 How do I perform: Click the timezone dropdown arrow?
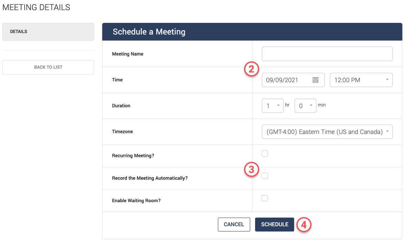(387, 131)
